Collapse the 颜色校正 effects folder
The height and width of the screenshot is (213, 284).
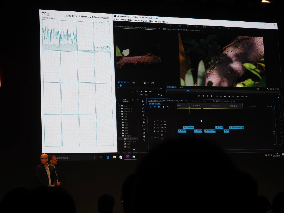121,136
